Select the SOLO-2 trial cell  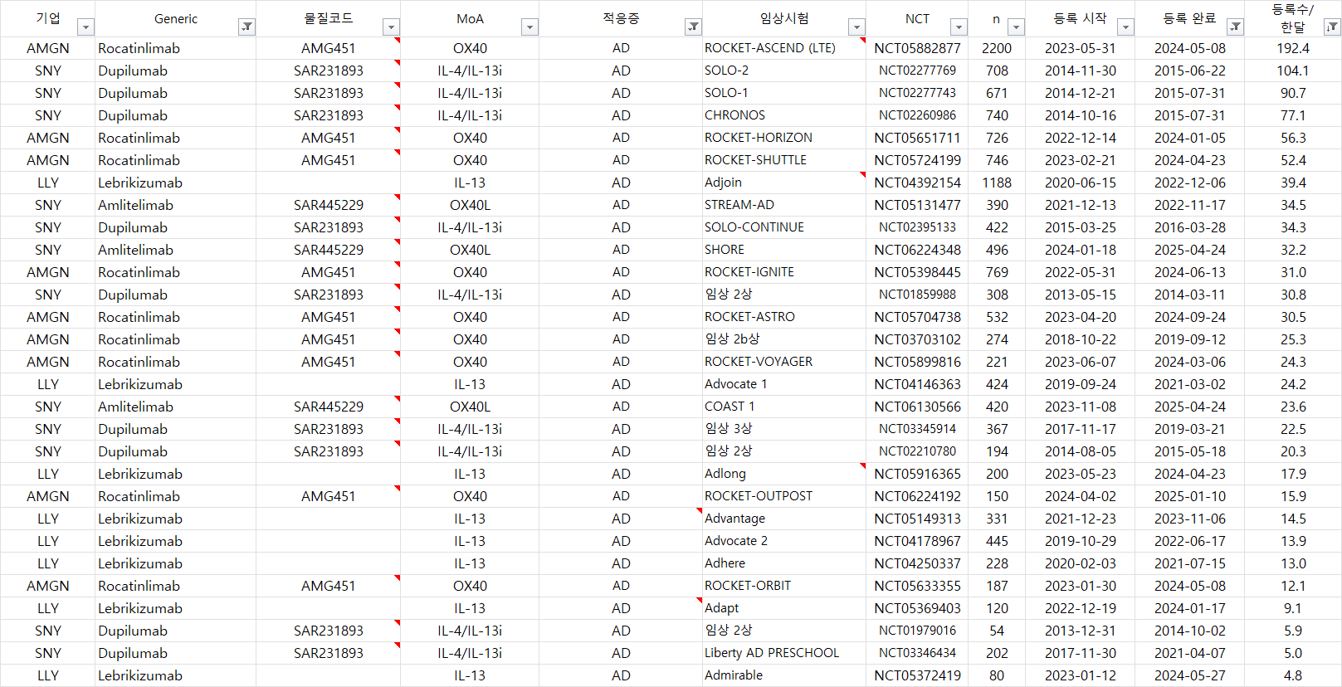coord(784,71)
